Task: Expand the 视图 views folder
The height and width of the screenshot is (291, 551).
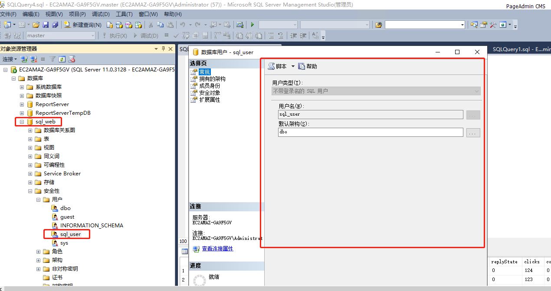Action: point(30,148)
